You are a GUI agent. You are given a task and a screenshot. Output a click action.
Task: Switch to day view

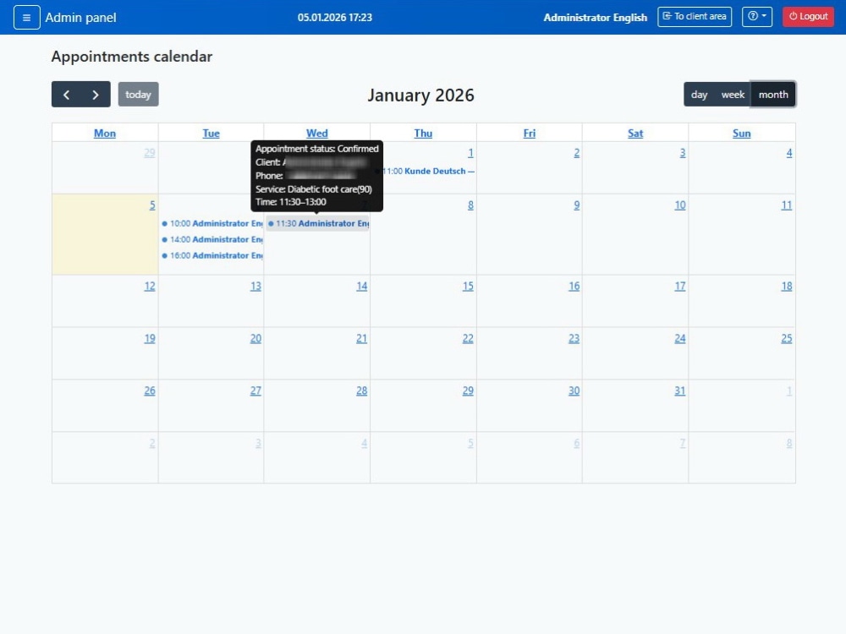click(x=699, y=95)
